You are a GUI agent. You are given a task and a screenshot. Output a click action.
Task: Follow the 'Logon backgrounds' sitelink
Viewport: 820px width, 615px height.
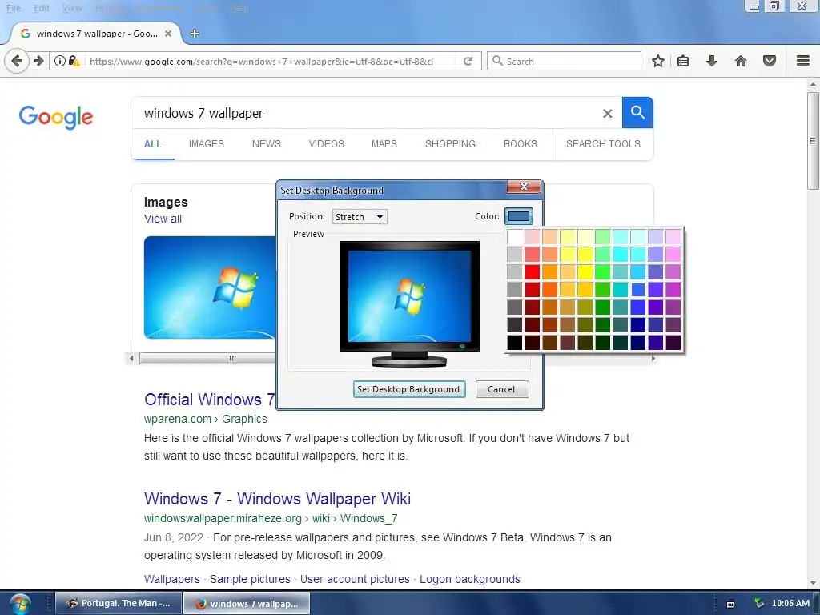469,579
